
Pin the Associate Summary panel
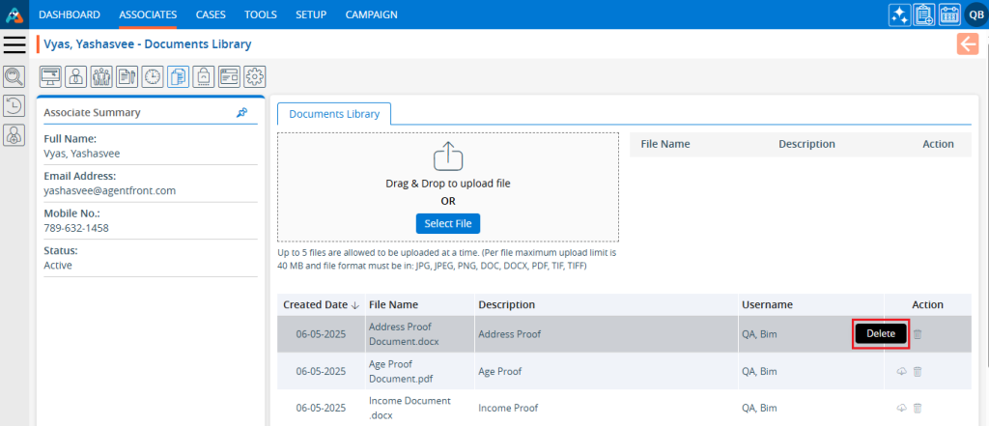pyautogui.click(x=241, y=113)
